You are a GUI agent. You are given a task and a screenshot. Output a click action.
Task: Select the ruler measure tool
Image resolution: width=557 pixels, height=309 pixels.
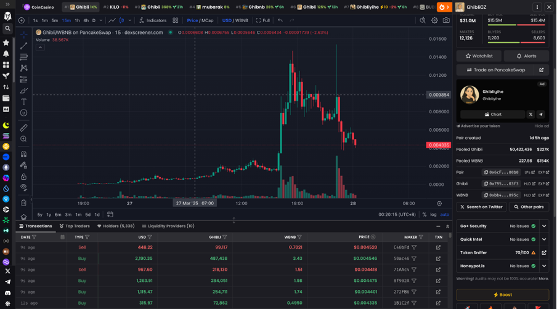click(x=23, y=127)
